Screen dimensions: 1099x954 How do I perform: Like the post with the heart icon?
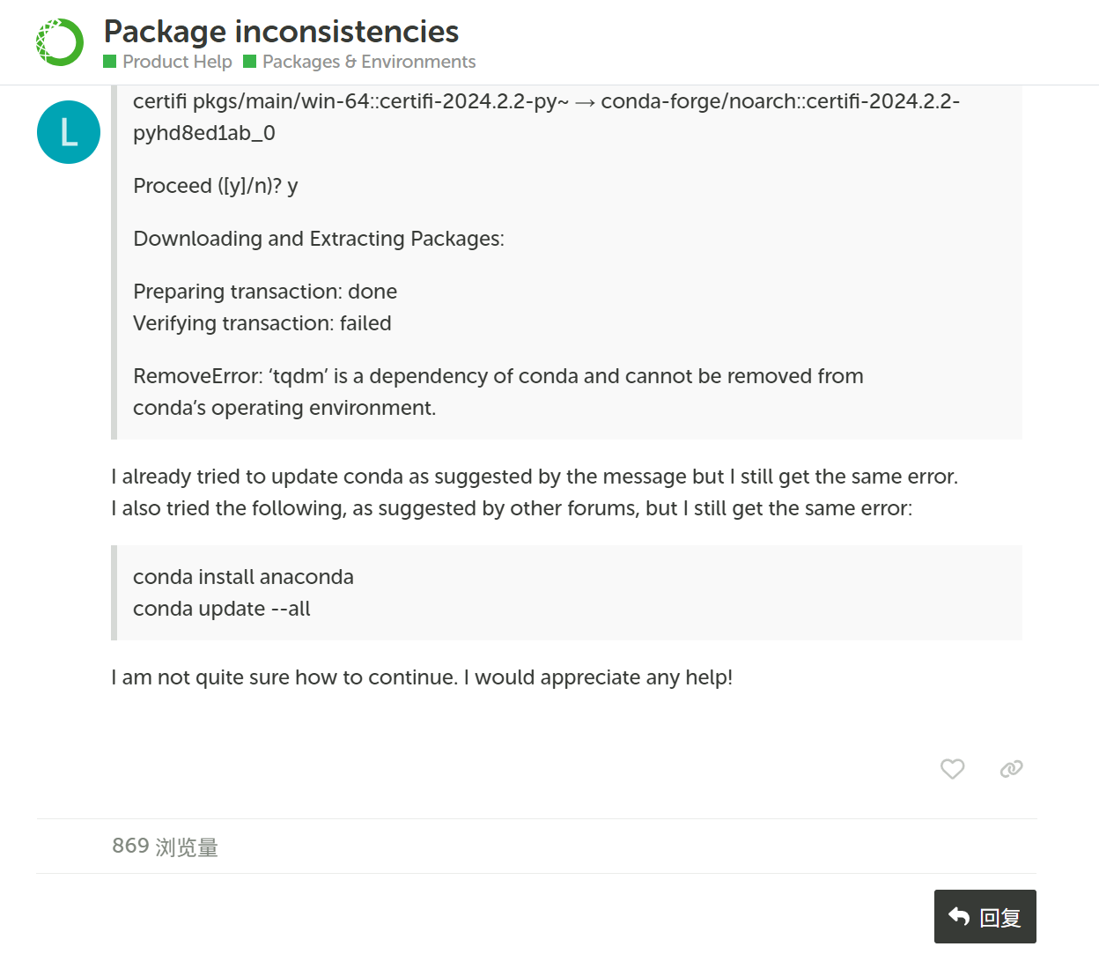pos(952,769)
